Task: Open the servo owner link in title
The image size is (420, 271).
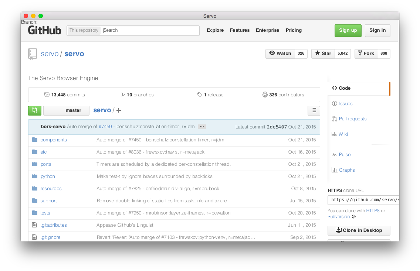Action: [x=50, y=54]
